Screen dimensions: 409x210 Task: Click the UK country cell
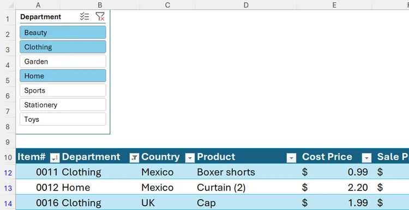tap(167, 203)
